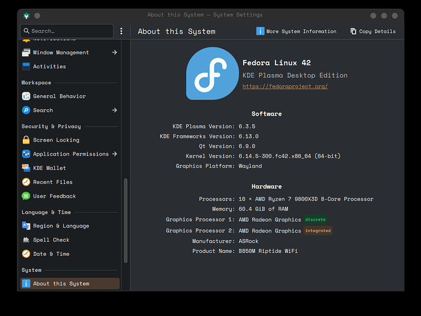Go to Activities settings
Viewport: 421px width, 316px height.
click(70, 66)
